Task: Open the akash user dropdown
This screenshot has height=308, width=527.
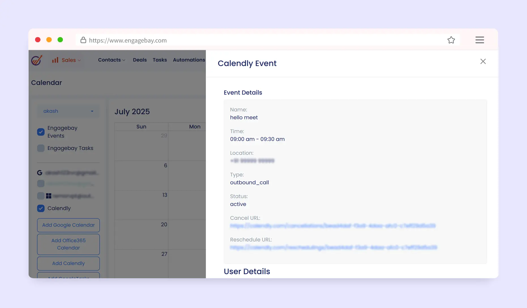Action: 68,111
